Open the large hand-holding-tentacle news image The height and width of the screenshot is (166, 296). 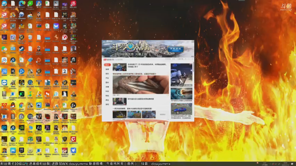[x=141, y=85]
